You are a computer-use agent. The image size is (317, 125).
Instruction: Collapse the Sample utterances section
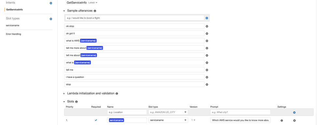point(64,11)
